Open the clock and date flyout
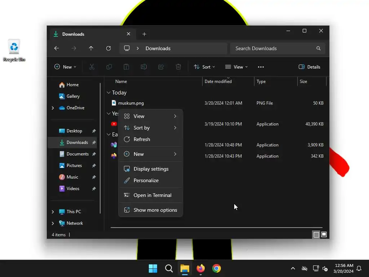The image size is (369, 277). pyautogui.click(x=343, y=268)
